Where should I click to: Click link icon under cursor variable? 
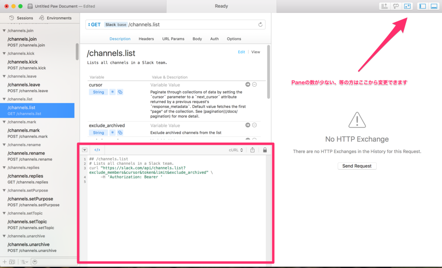pyautogui.click(x=120, y=92)
